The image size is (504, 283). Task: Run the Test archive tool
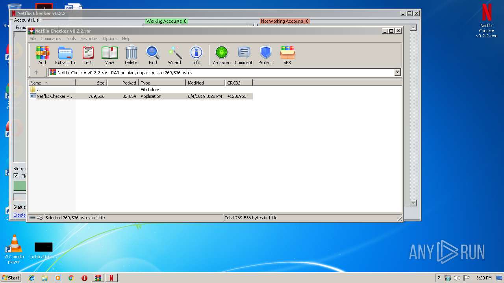[x=88, y=55]
